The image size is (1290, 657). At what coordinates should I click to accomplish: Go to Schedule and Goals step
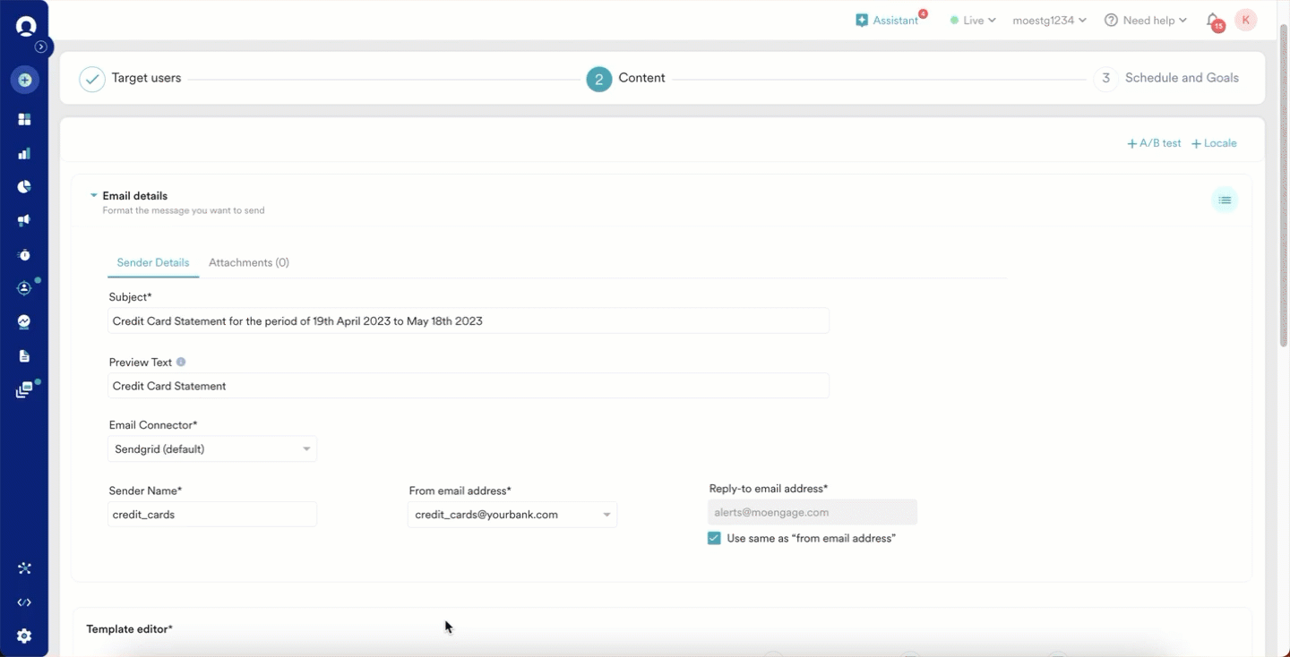click(x=1181, y=79)
